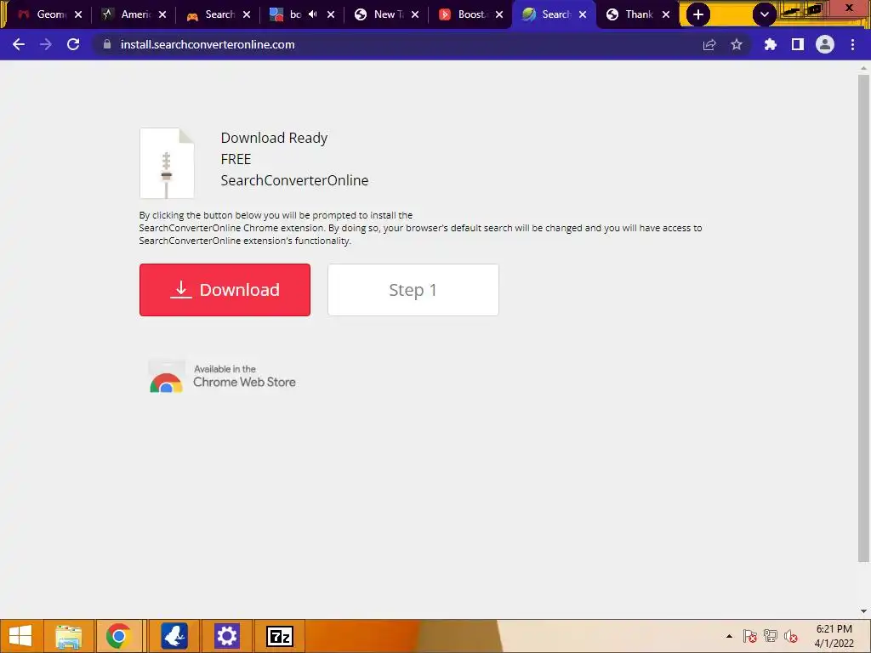Viewport: 871px width, 653px height.
Task: Click the Chrome Web Store badge
Action: click(222, 377)
